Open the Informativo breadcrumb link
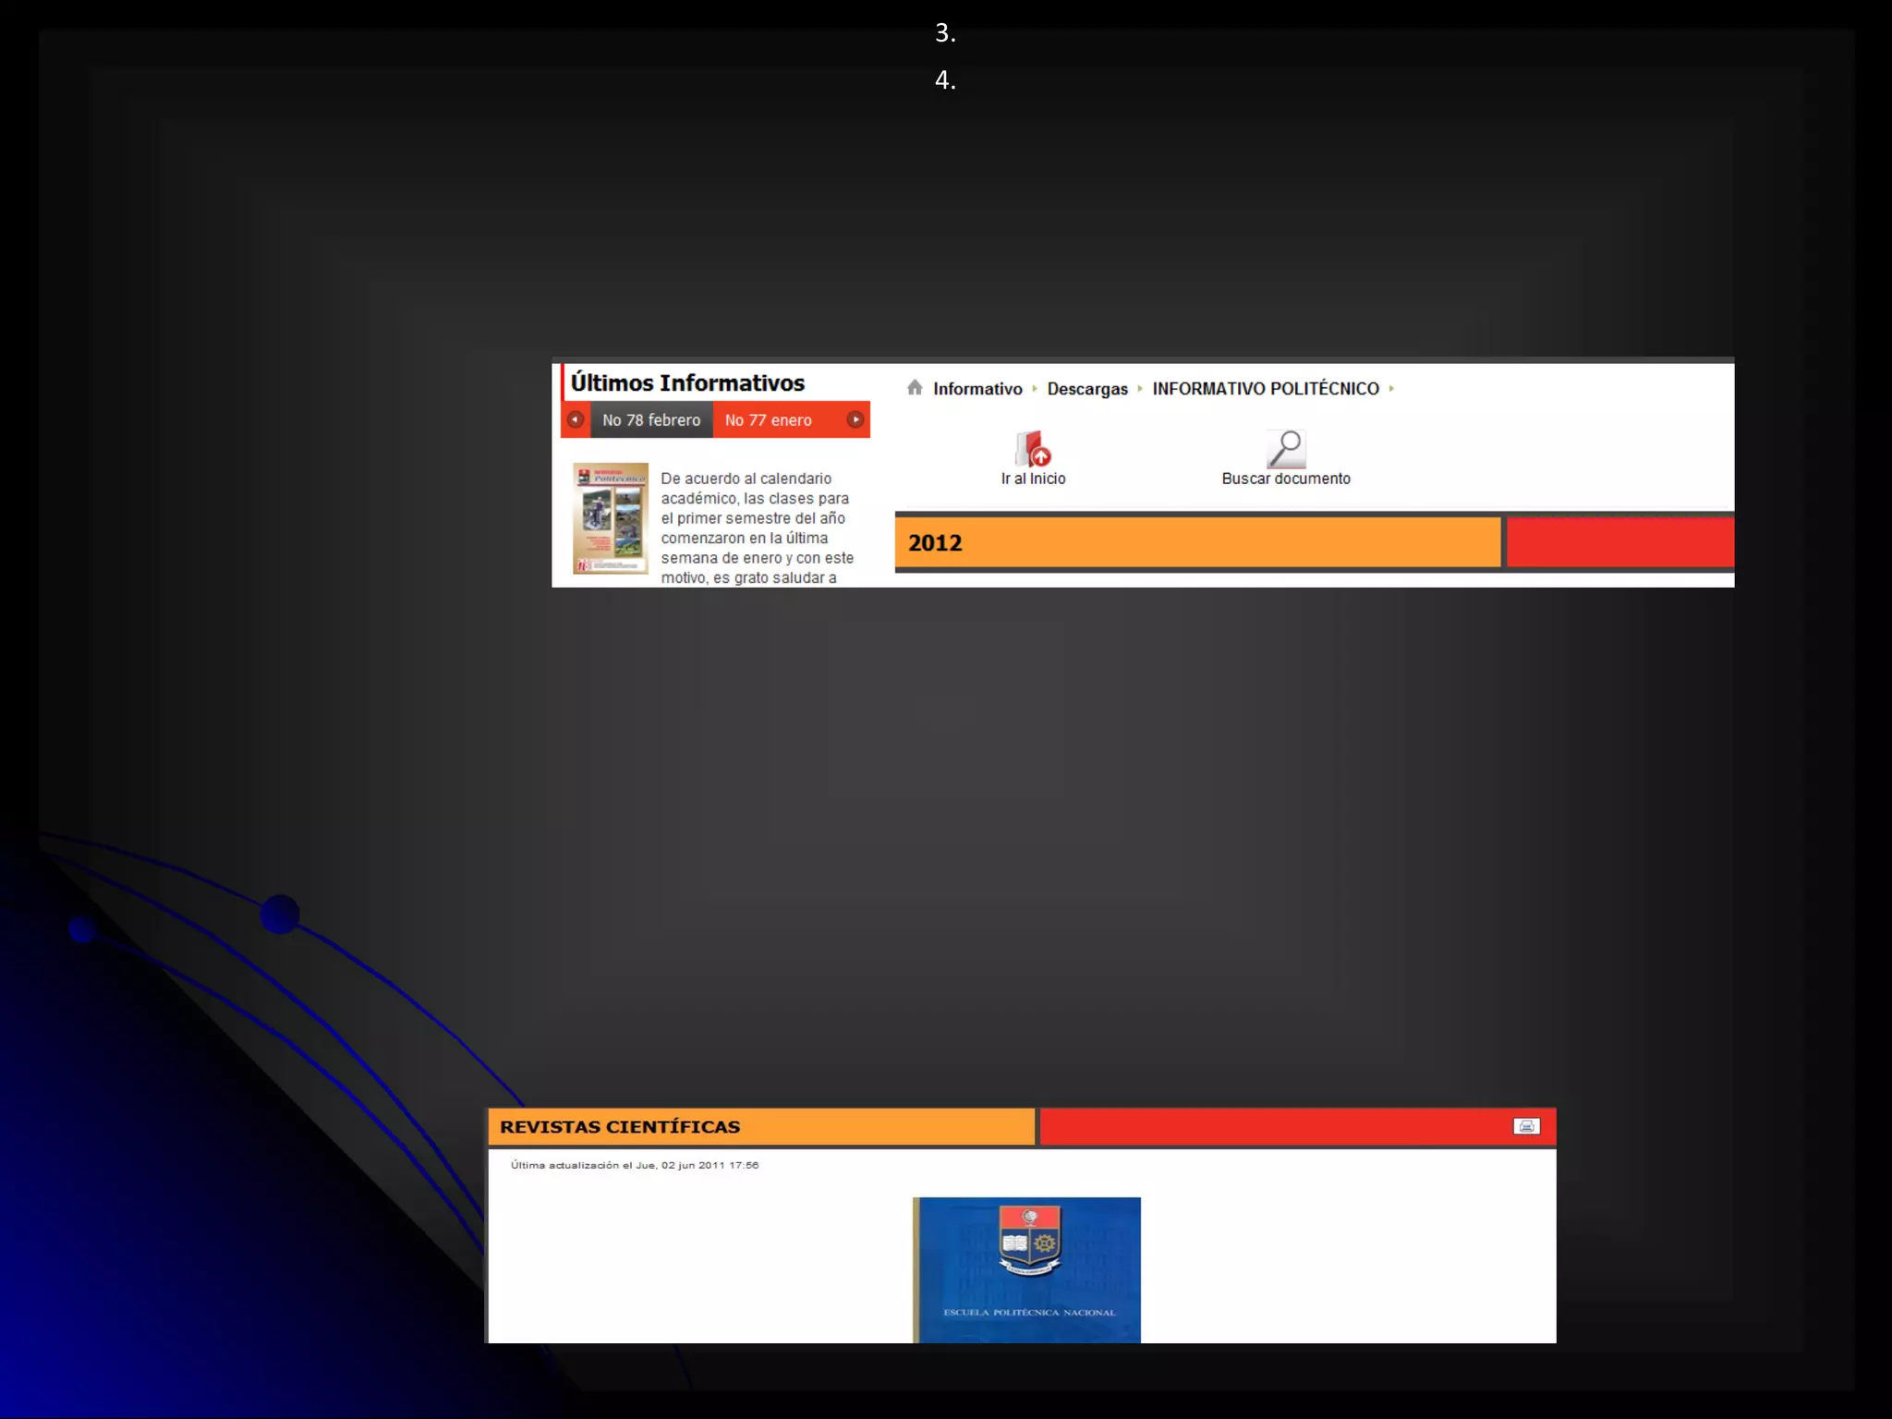Viewport: 1892px width, 1419px height. click(977, 389)
